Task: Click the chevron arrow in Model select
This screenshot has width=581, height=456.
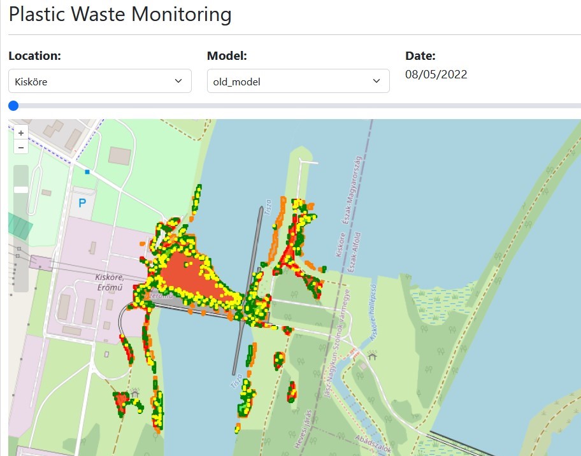Action: [377, 82]
